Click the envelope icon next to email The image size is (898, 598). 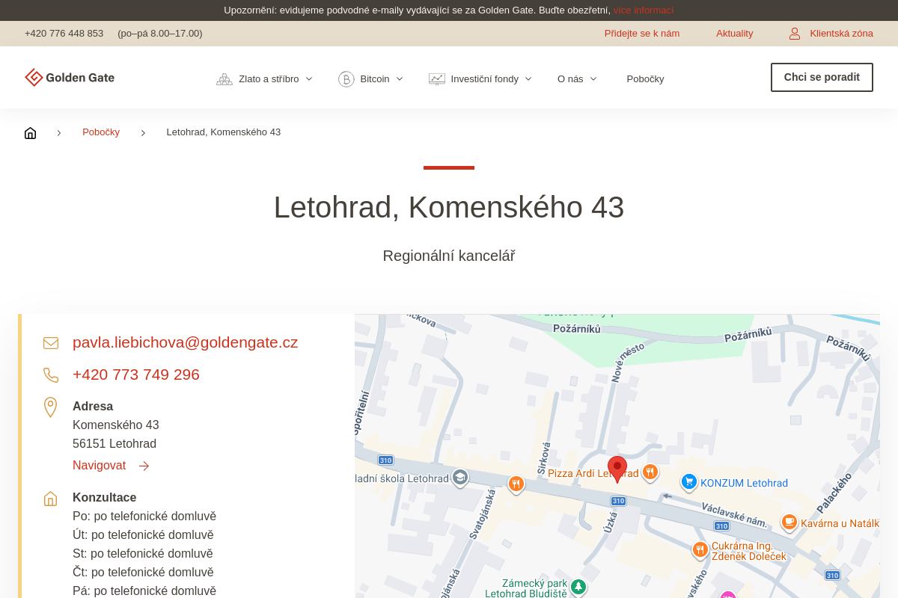[51, 343]
